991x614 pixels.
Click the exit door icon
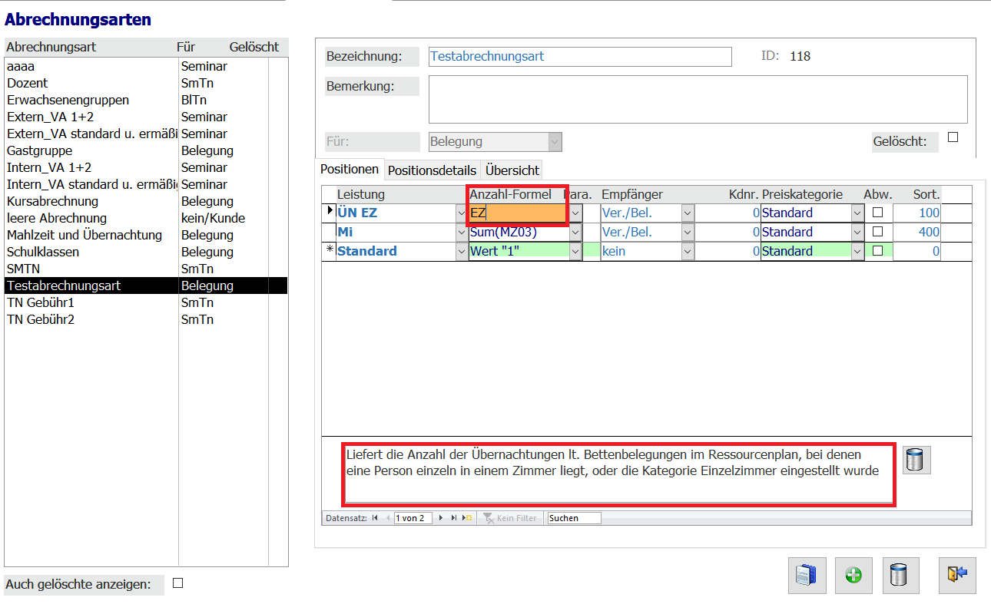click(x=956, y=576)
